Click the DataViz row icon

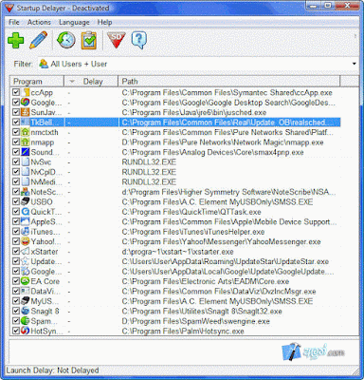click(x=26, y=291)
